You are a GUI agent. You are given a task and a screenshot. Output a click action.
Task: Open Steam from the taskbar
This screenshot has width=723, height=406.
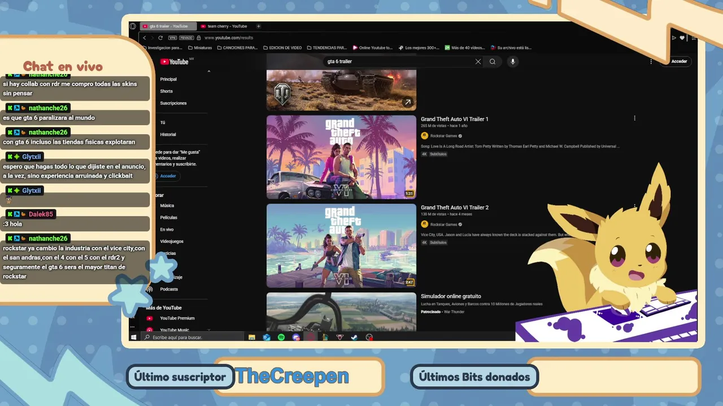355,337
